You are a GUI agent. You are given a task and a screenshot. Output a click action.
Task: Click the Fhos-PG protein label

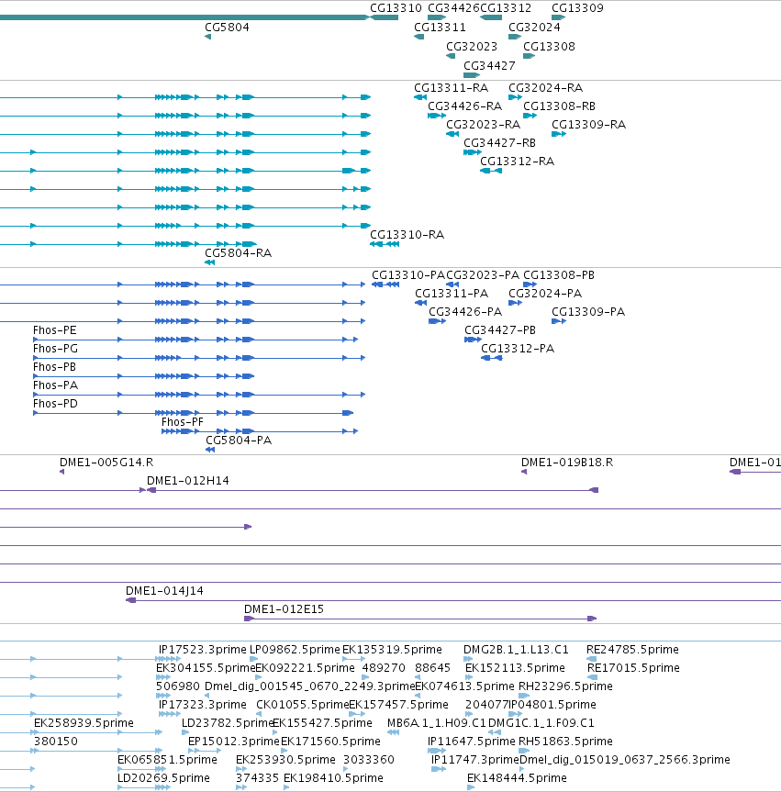(55, 349)
